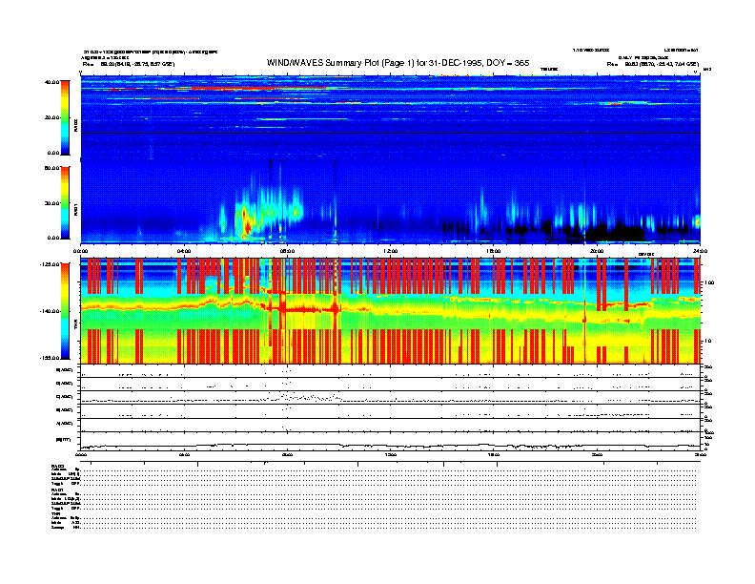Click the -125.00 label on TNR scale
The image size is (755, 584).
[50, 264]
